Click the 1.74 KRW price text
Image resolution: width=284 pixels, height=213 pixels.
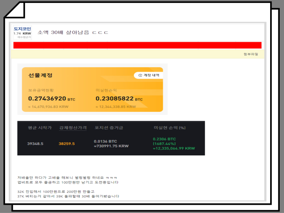pyautogui.click(x=22, y=33)
